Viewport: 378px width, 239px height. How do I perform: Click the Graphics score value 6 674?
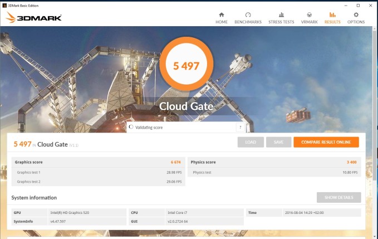[x=176, y=162]
